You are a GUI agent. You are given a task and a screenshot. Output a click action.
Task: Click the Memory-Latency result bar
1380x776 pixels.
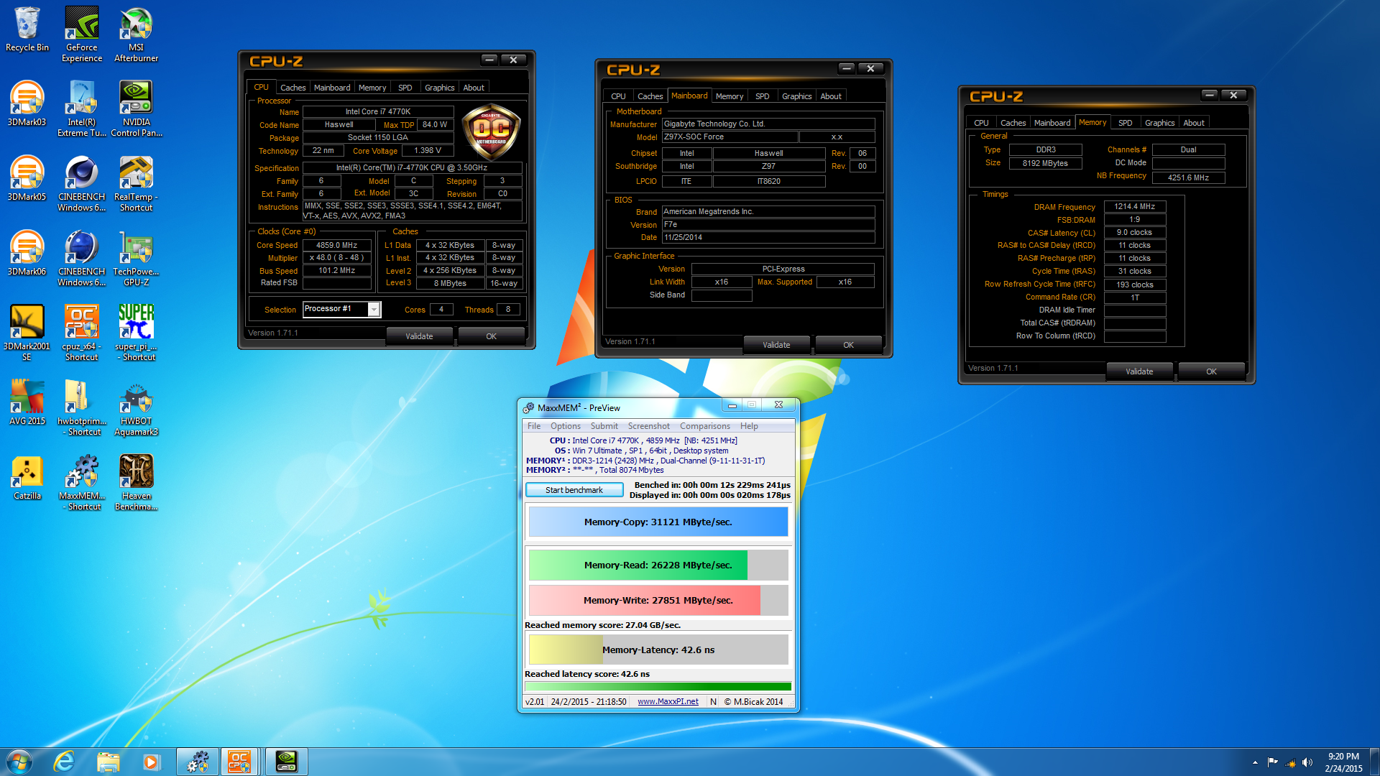point(658,650)
